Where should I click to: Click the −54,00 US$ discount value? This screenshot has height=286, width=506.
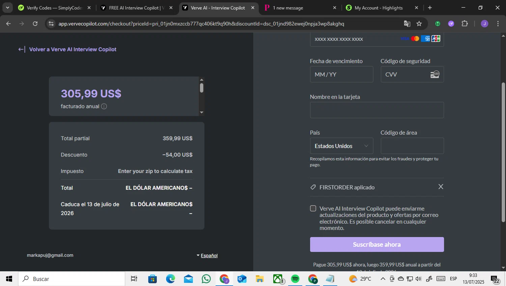tap(177, 155)
